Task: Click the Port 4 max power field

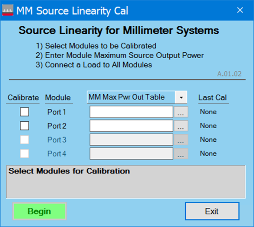Action: 131,154
